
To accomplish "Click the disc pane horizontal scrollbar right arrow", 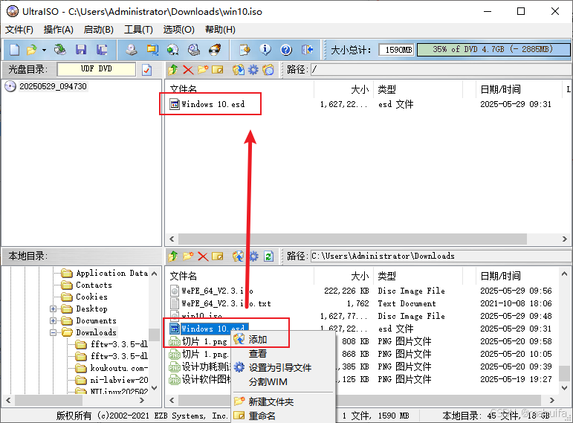I will [564, 239].
